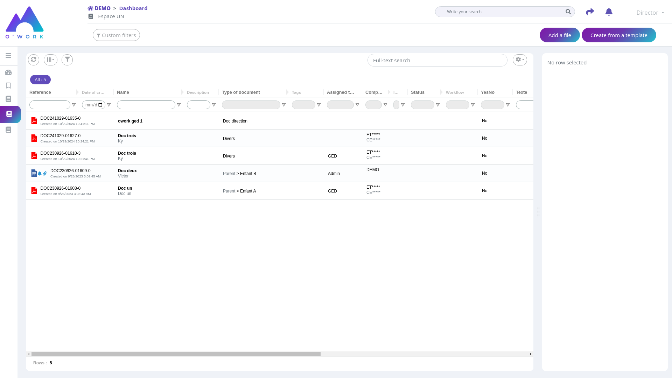The height and width of the screenshot is (378, 672).
Task: Click the search magnifier icon
Action: 568,12
